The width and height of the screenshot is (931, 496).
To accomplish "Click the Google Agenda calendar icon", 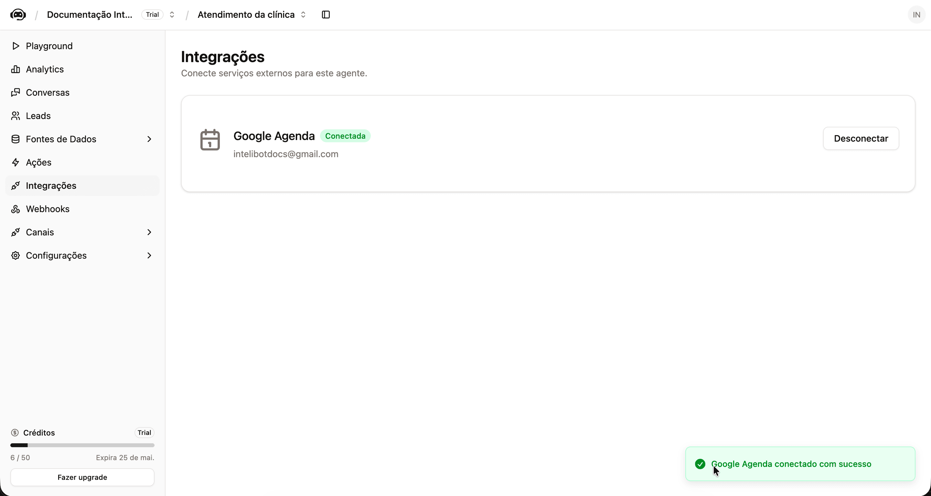I will pos(210,140).
